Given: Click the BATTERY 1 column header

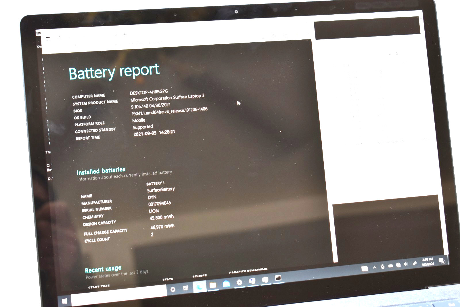Looking at the screenshot, I should (x=155, y=184).
